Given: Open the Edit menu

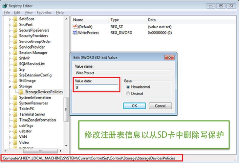Looking at the screenshot, I should tap(17, 12).
